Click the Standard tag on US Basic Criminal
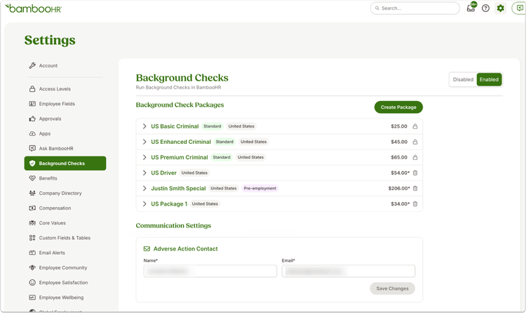 (213, 126)
